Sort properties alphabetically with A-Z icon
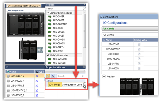Viewport: 159px width, 102px height. coord(53,76)
